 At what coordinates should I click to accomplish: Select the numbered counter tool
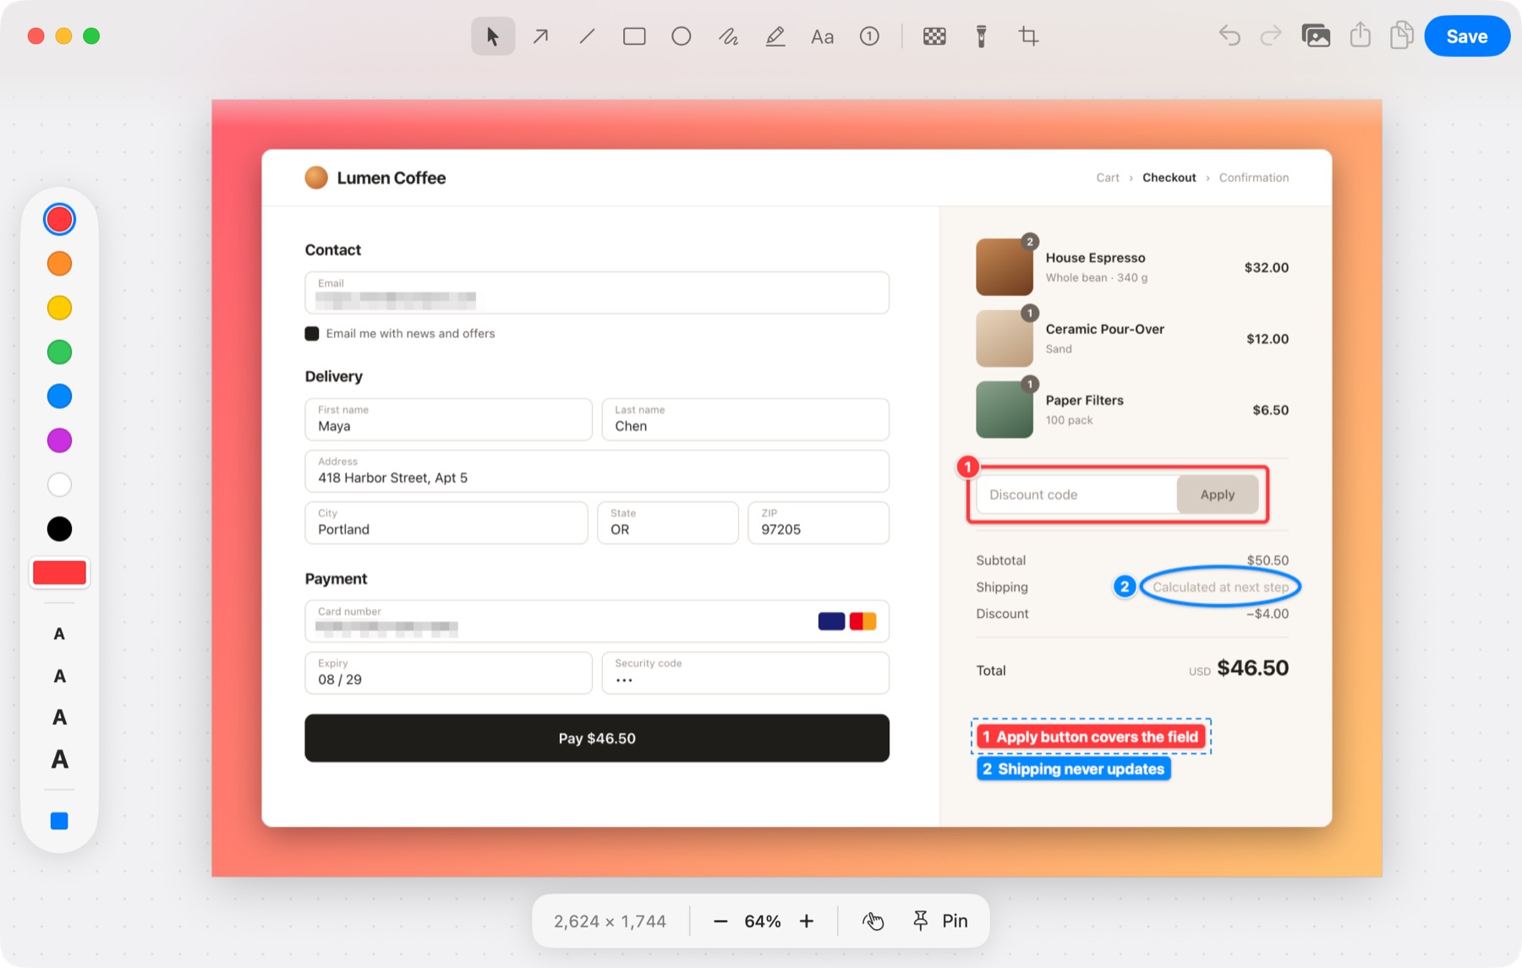(869, 36)
